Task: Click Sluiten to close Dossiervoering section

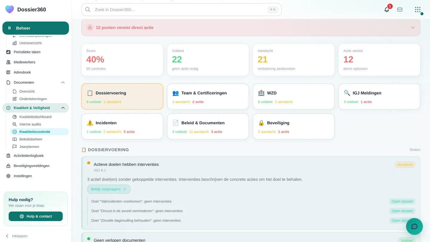Action: coord(415,150)
